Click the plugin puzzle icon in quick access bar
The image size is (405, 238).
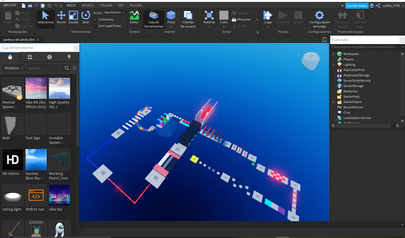[43, 5]
